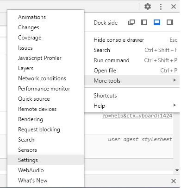Click the user agent stylesheet text
The height and width of the screenshot is (188, 181).
click(140, 139)
